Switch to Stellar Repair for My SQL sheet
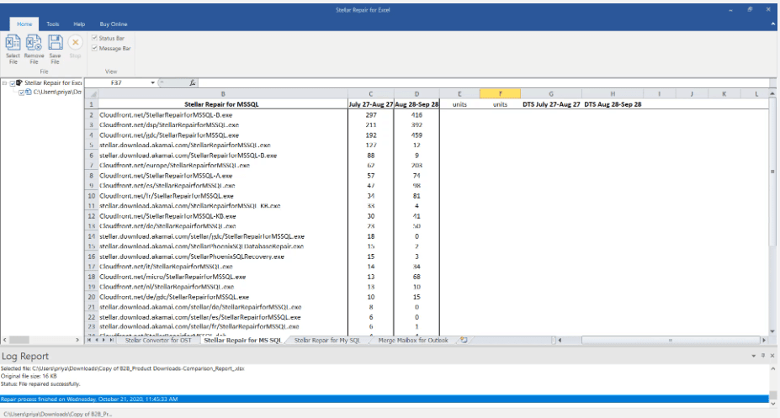This screenshot has width=780, height=418. [x=326, y=341]
